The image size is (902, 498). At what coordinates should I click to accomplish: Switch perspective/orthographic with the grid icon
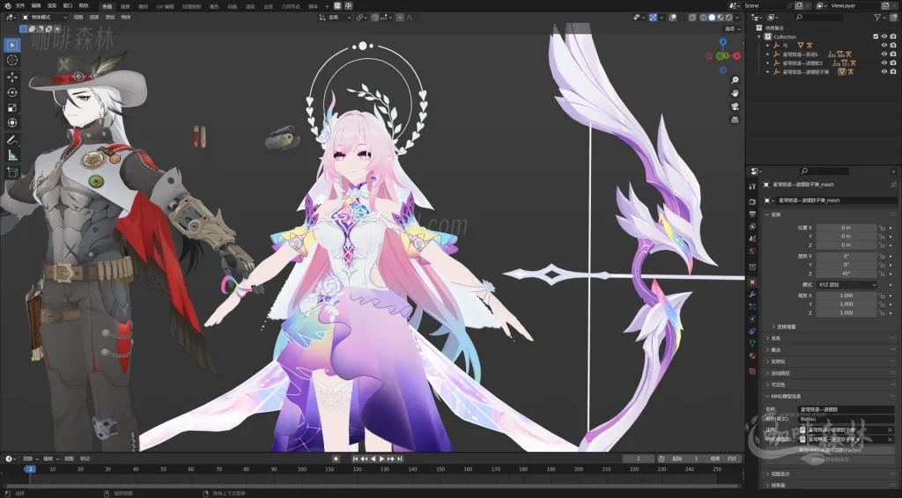coord(735,120)
